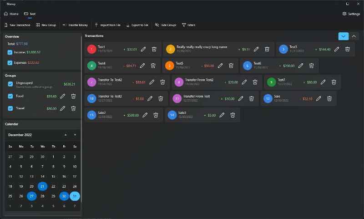Toggle the Travel group checkbox
The height and width of the screenshot is (219, 364).
coord(10,108)
